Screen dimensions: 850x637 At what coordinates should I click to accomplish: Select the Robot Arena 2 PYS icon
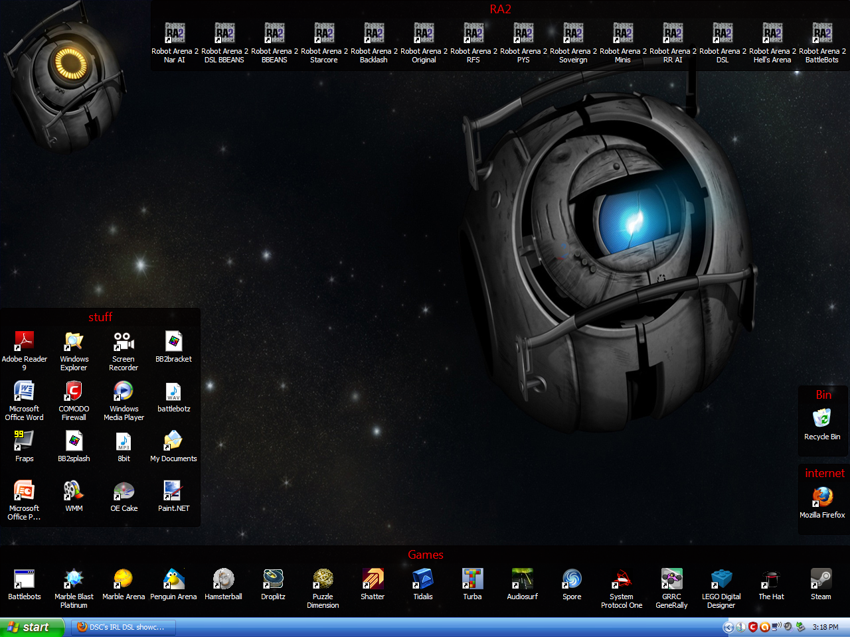click(x=523, y=43)
